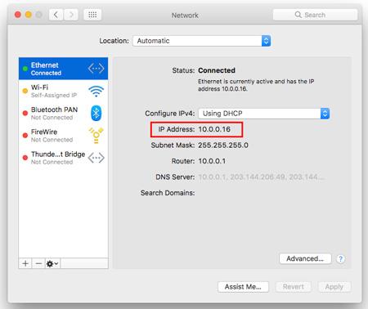Close the Network window

(x=18, y=15)
